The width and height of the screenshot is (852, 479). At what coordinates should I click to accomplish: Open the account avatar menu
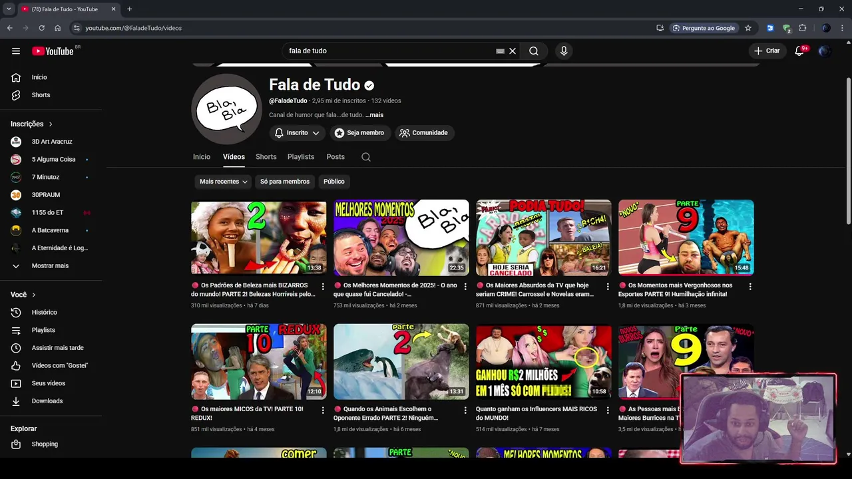(x=825, y=51)
